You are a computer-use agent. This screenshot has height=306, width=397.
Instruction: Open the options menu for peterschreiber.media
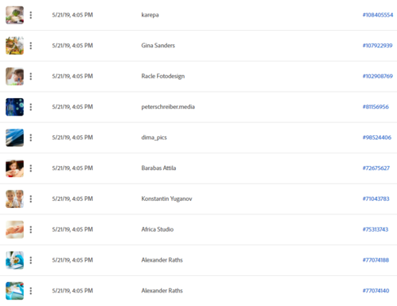click(31, 107)
